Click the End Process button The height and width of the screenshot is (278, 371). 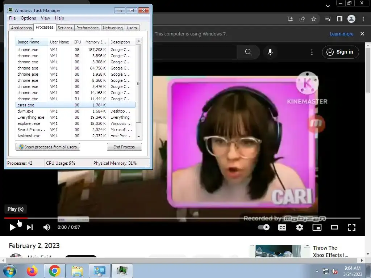(124, 147)
